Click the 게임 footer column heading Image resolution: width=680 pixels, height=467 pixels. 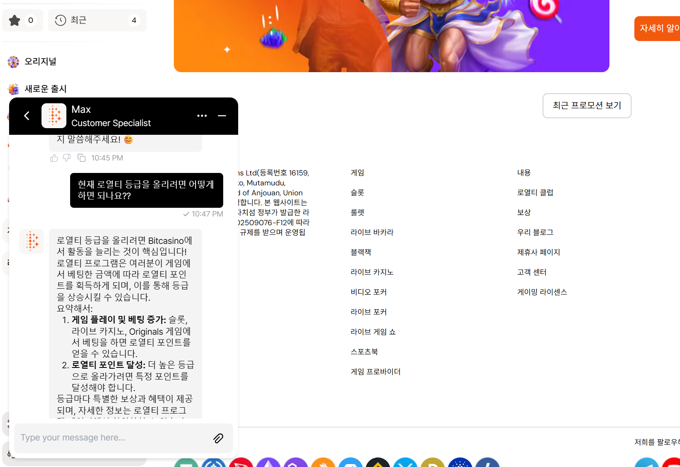point(357,173)
